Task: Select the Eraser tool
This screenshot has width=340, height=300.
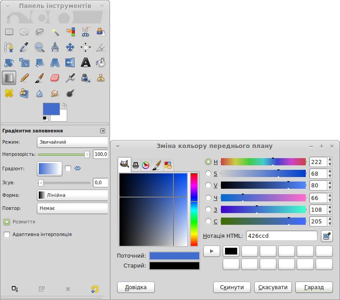Action: click(55, 78)
